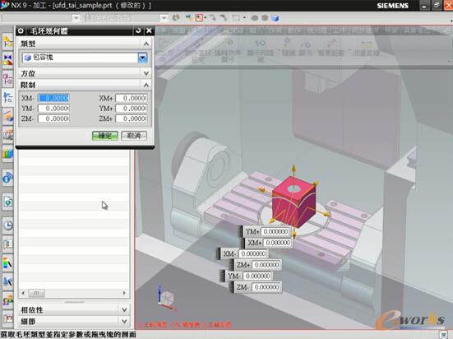Click the navigator scrollbar left arrow
Screen dimensions: 453x339
pyautogui.click(x=23, y=293)
